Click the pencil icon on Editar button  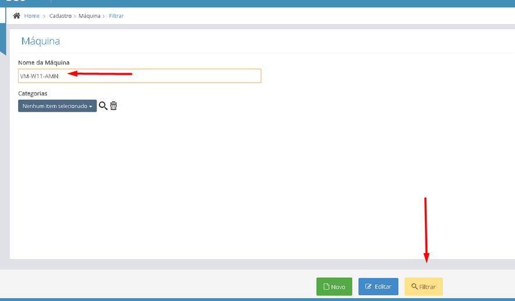click(x=368, y=287)
